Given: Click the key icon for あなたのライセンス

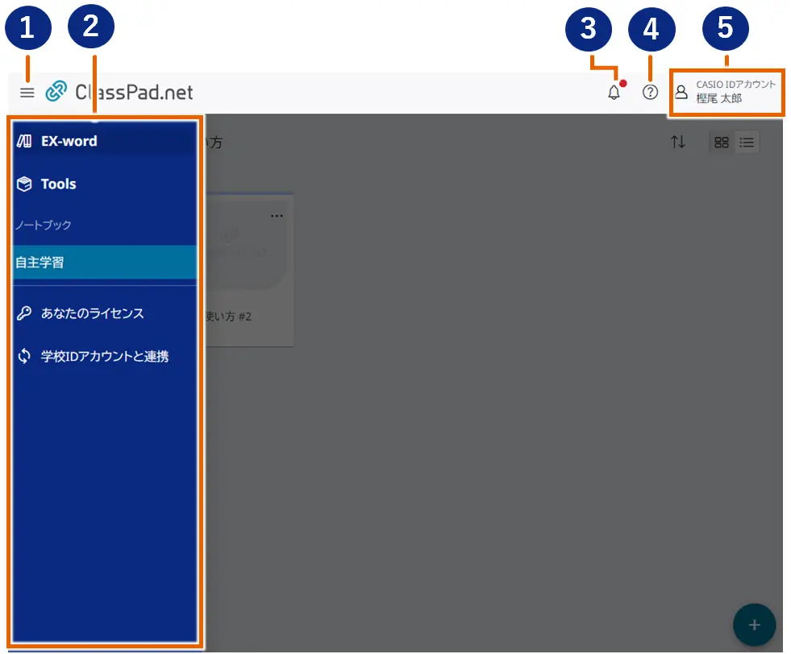Looking at the screenshot, I should (24, 313).
